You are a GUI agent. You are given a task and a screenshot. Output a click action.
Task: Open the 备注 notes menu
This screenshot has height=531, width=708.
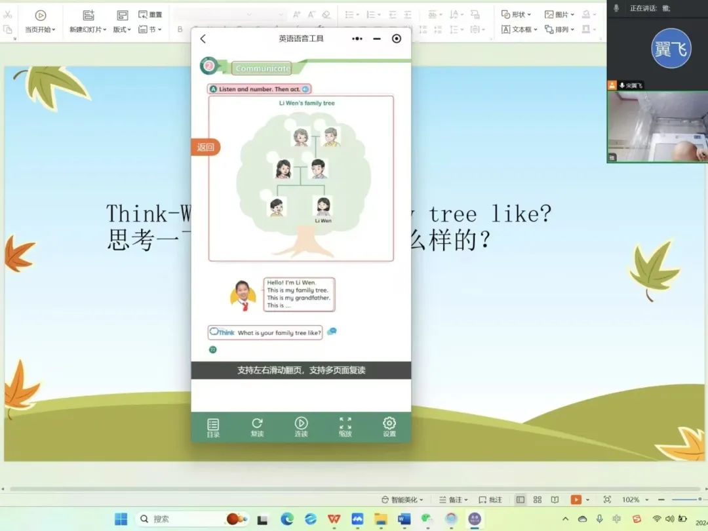[x=453, y=500]
